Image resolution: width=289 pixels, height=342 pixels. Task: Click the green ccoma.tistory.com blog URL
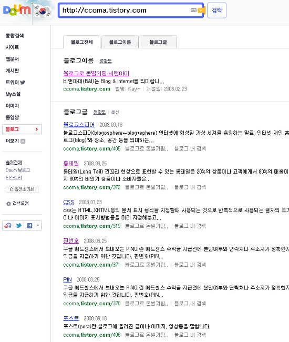pos(87,89)
